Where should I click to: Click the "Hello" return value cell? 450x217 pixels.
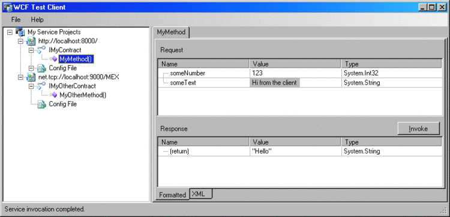click(296, 151)
